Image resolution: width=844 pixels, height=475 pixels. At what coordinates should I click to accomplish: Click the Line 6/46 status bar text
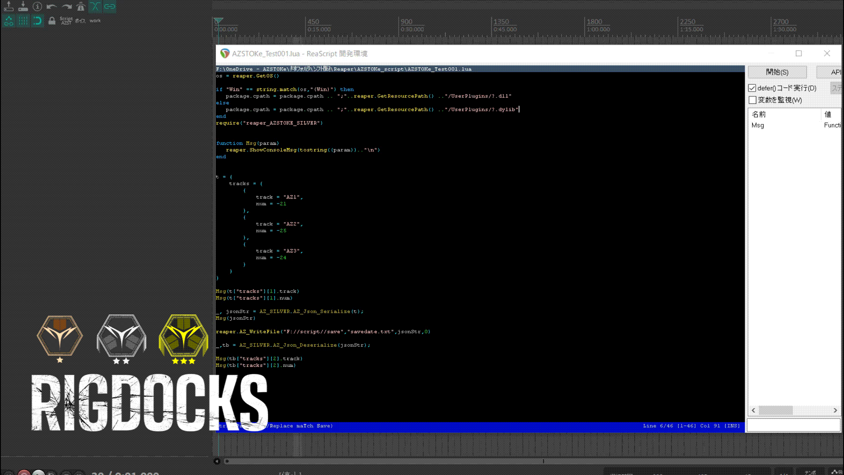coord(657,426)
